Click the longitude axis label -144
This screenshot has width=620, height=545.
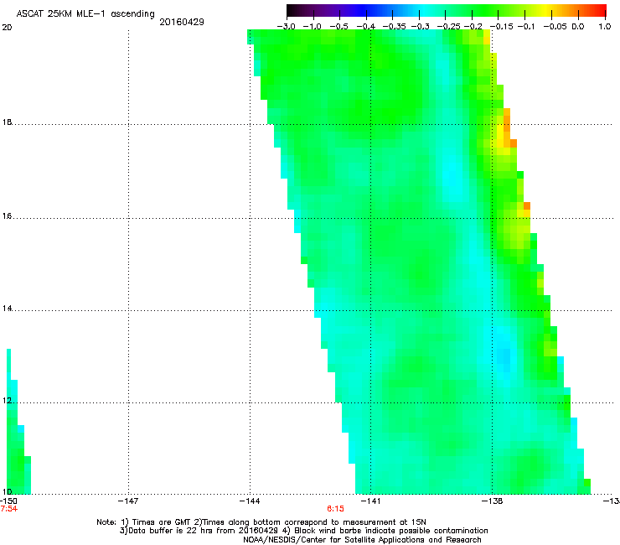(x=250, y=501)
